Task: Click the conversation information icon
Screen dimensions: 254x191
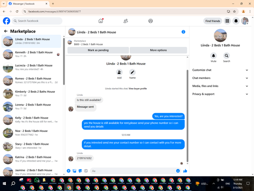Action: [x=183, y=32]
